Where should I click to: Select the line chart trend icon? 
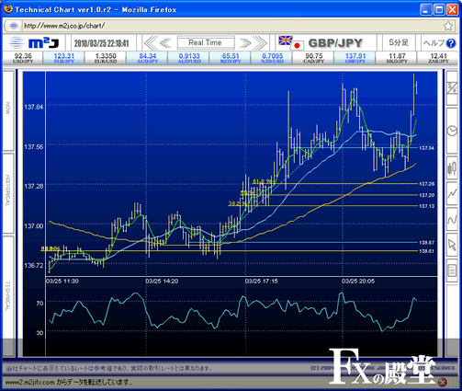[x=452, y=194]
